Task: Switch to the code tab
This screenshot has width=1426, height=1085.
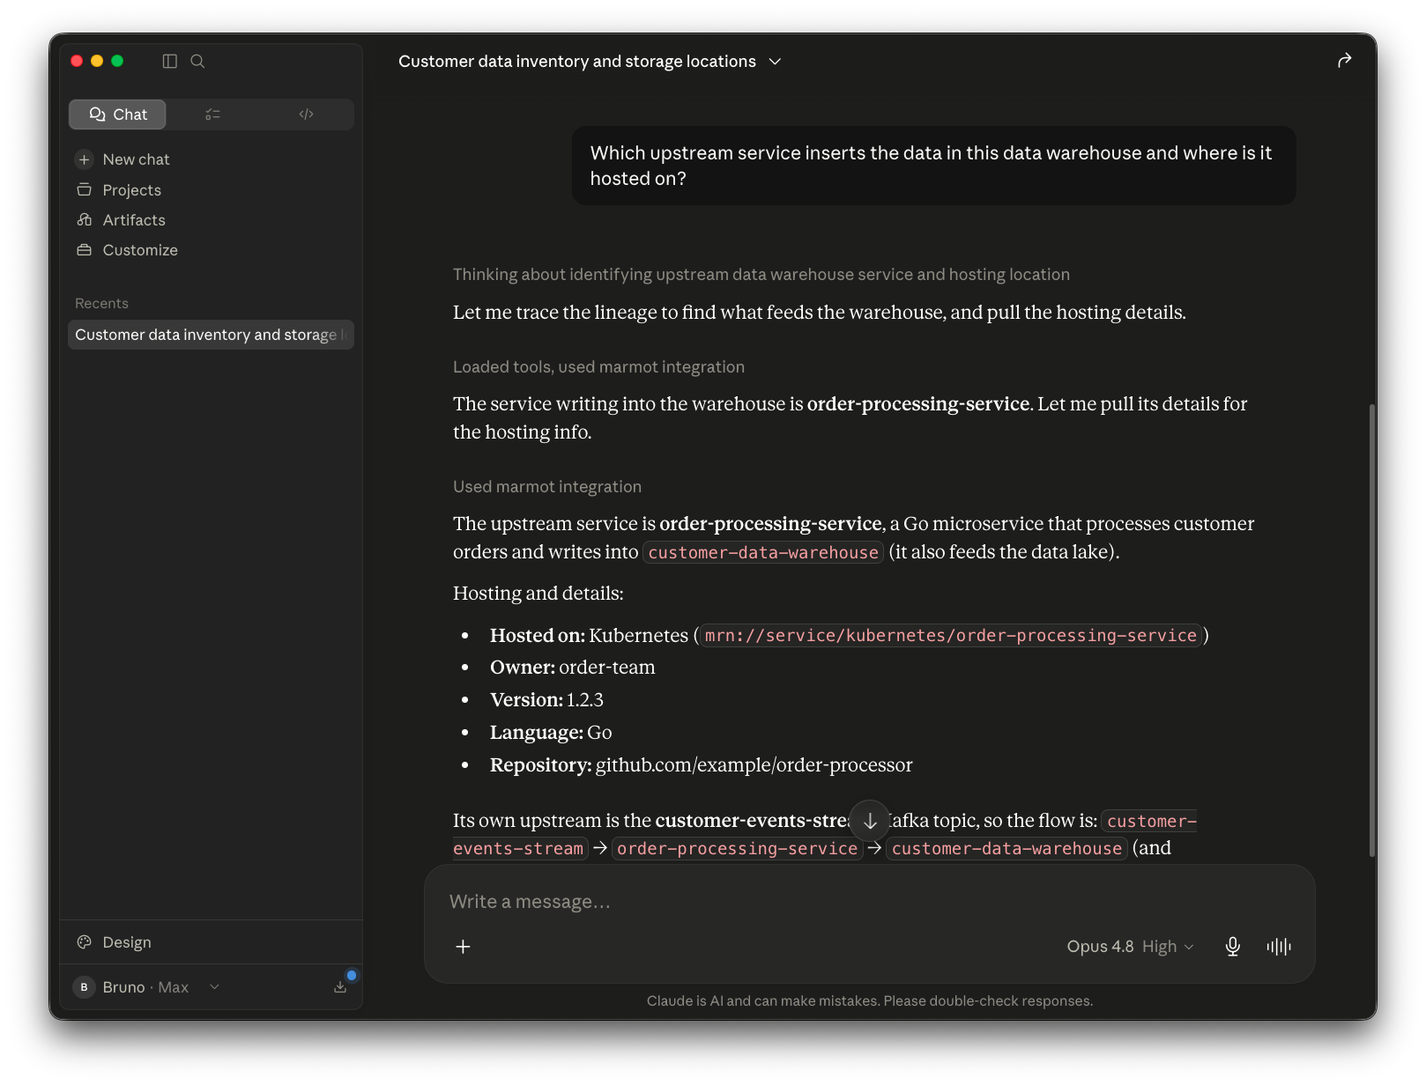Action: [x=306, y=114]
